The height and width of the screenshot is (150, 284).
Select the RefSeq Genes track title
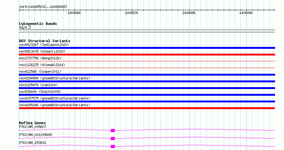(x=32, y=123)
